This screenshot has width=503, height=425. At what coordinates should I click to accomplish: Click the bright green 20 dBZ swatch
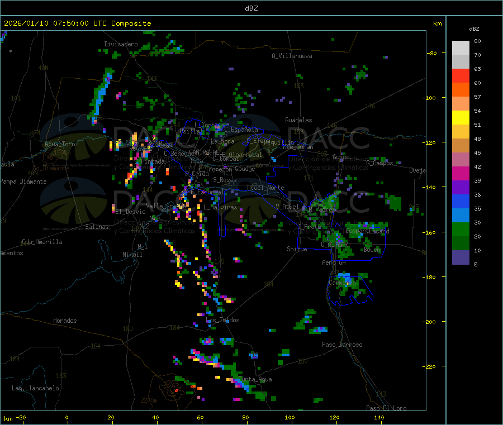tap(461, 229)
